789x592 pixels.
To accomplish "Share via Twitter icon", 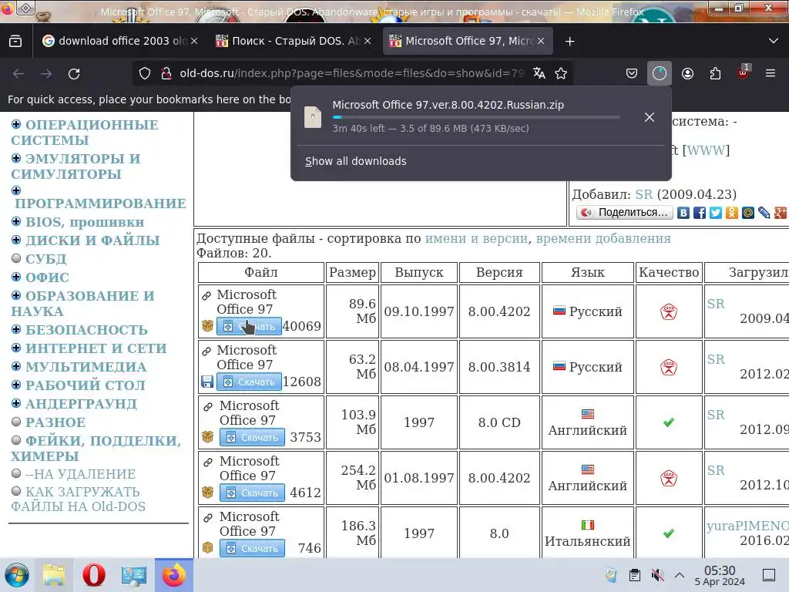I will (x=716, y=213).
